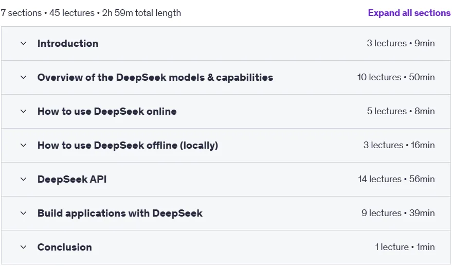
Task: Open the DeepSeek API section title
Action: tap(72, 179)
